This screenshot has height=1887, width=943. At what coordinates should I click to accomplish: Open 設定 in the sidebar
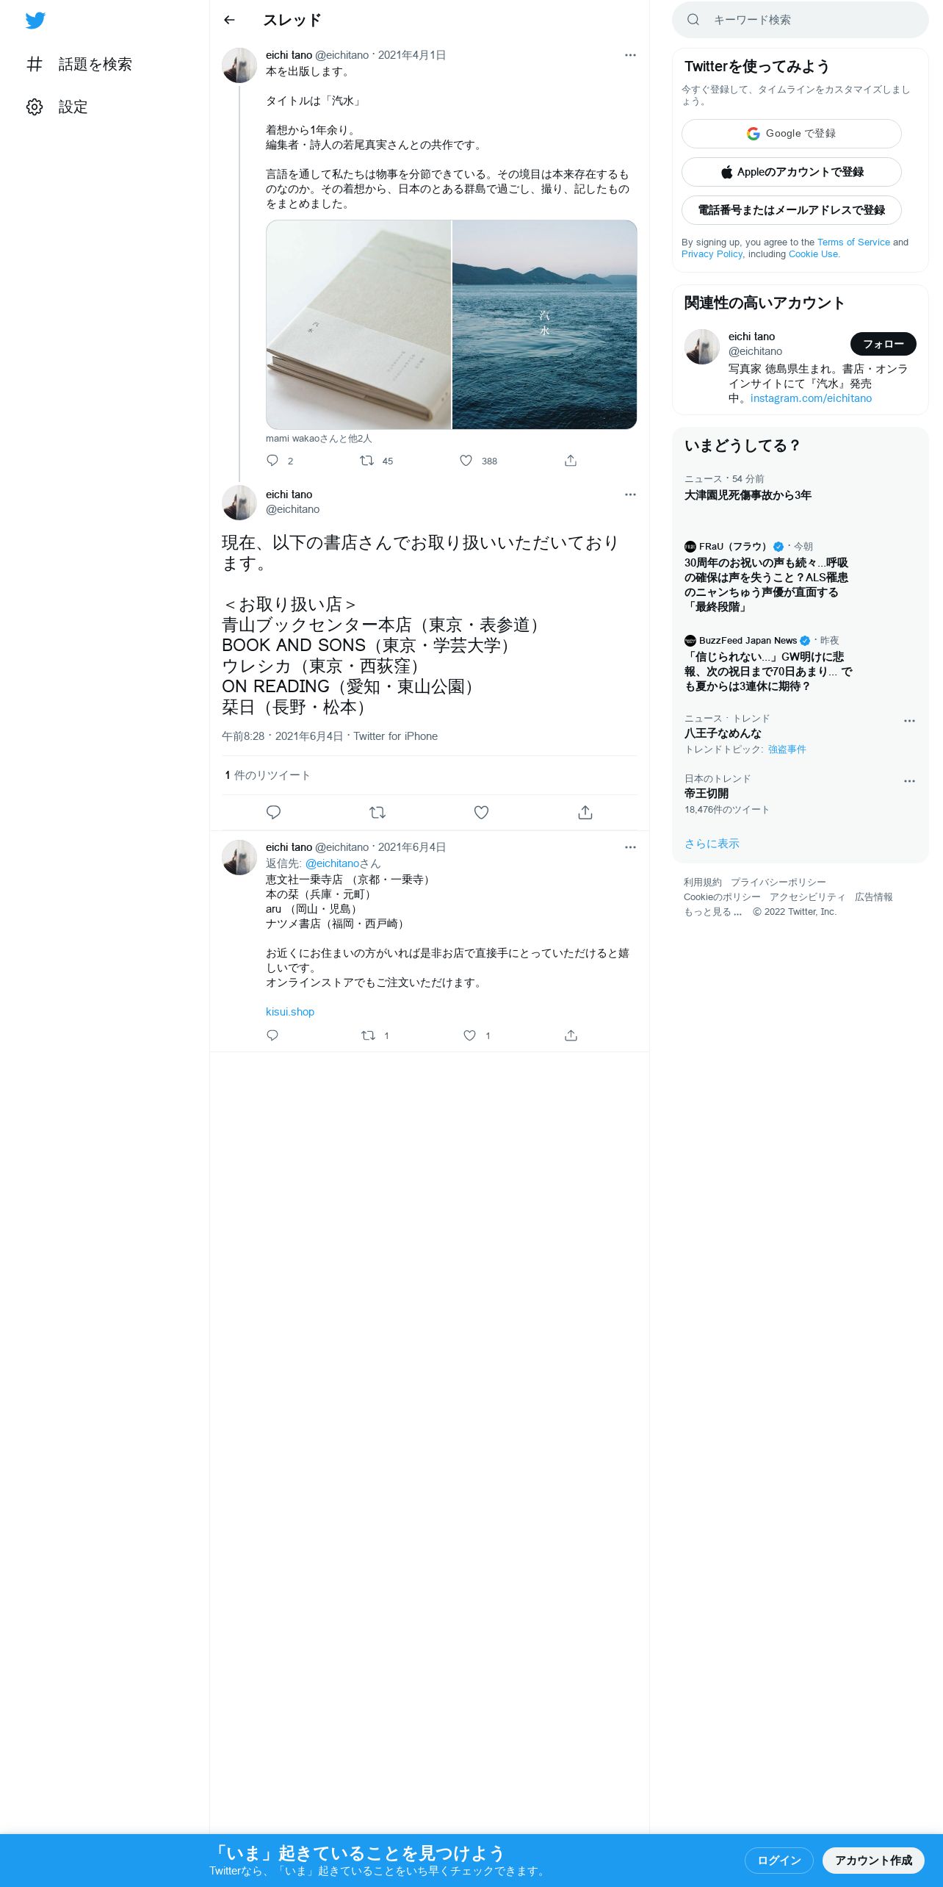[x=57, y=107]
